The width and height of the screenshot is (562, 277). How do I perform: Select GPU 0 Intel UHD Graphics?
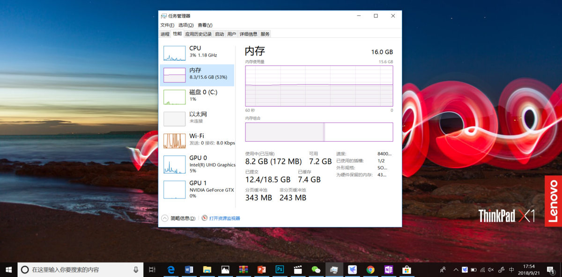tap(197, 164)
